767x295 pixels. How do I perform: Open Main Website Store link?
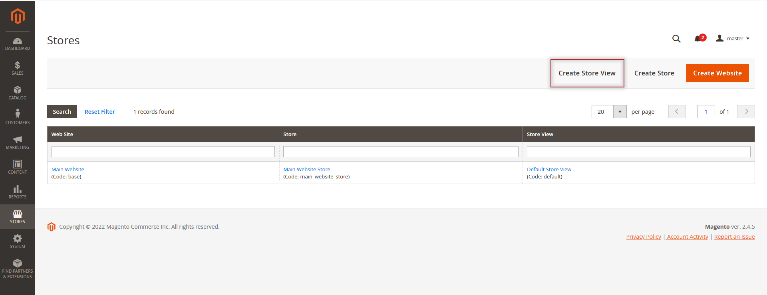pos(307,169)
